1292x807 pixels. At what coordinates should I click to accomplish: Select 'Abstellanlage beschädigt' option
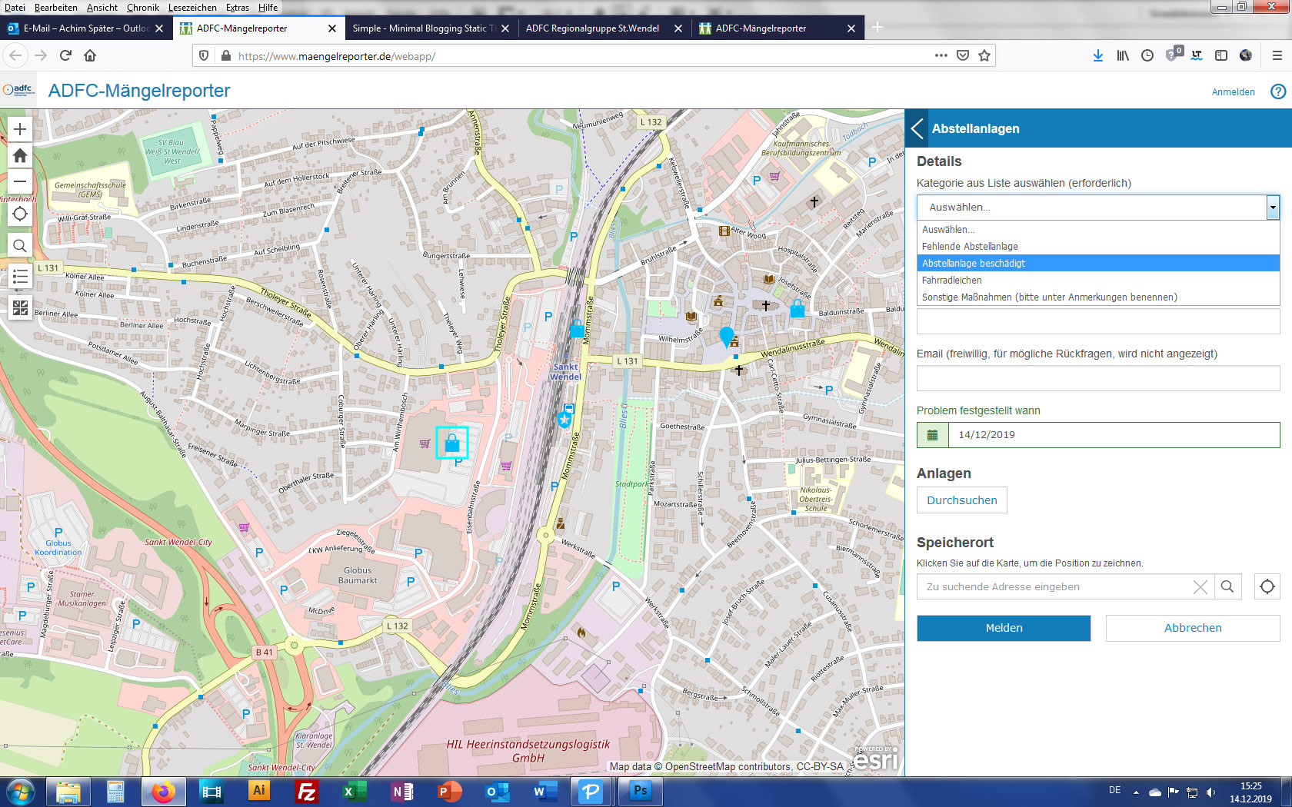[x=1098, y=264]
